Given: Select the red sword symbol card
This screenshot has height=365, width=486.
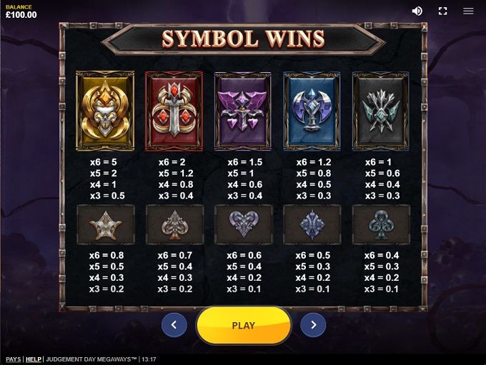Looking at the screenshot, I should coord(174,111).
